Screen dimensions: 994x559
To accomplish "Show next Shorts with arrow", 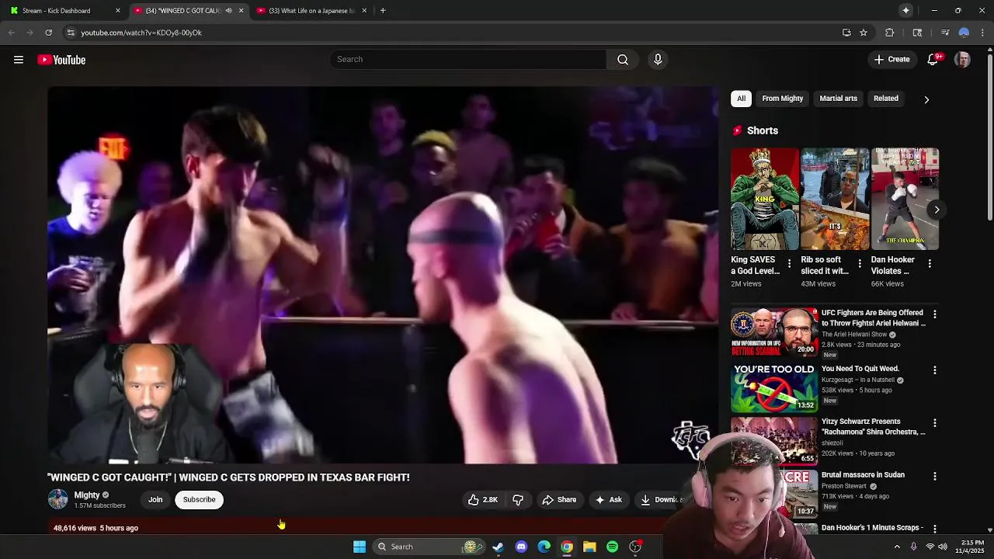I will click(x=937, y=210).
